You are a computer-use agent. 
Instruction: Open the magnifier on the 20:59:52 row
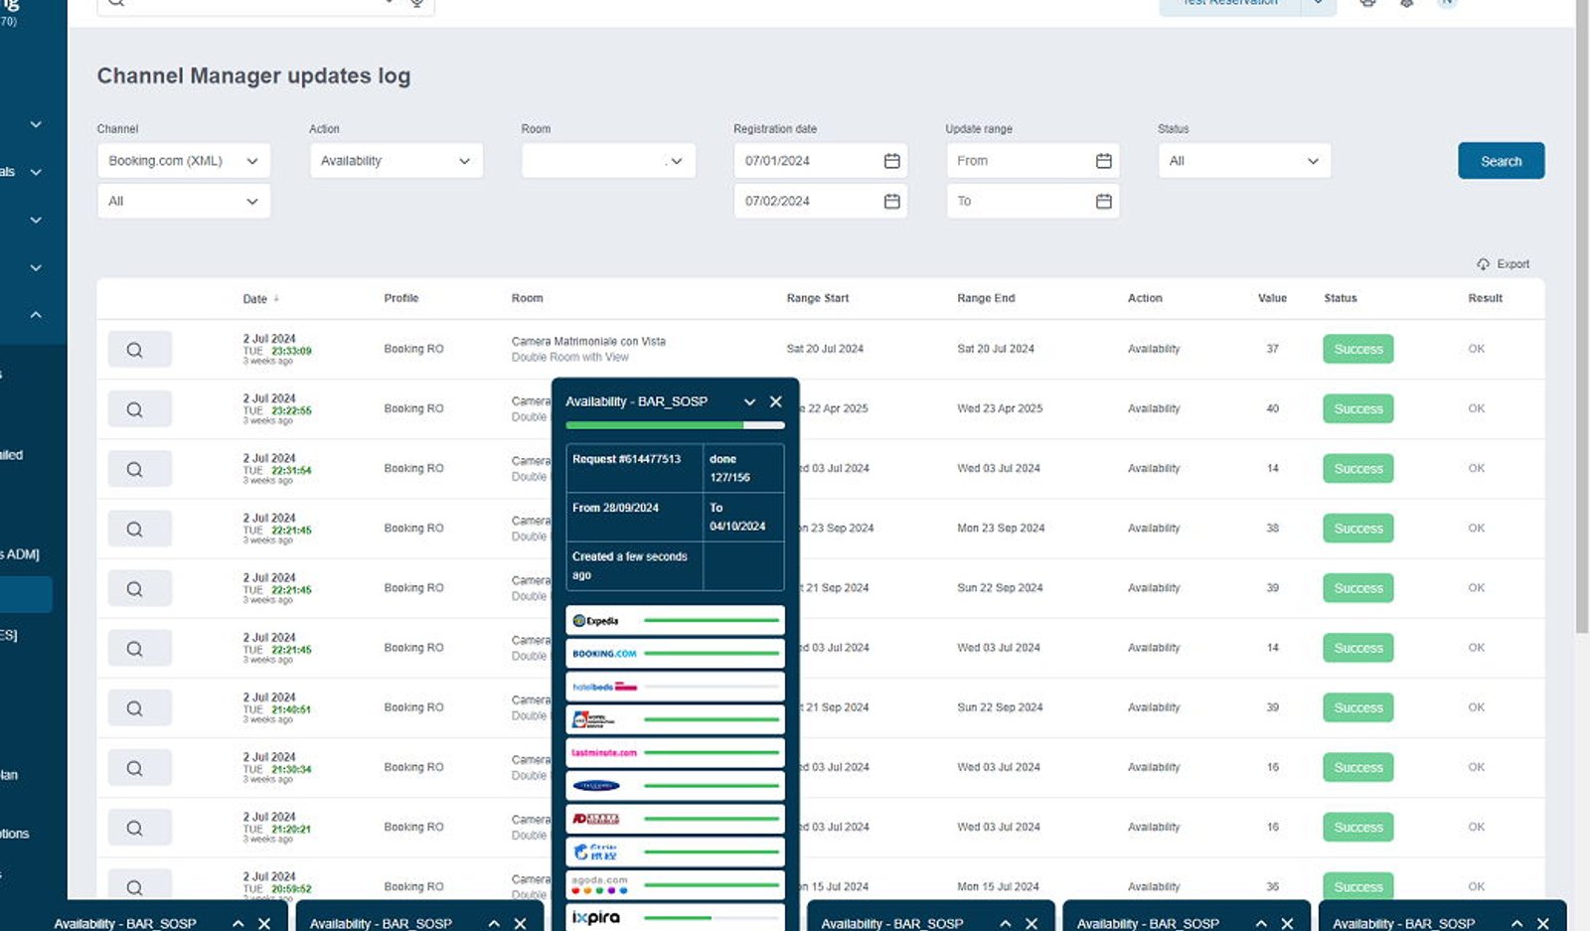[139, 885]
